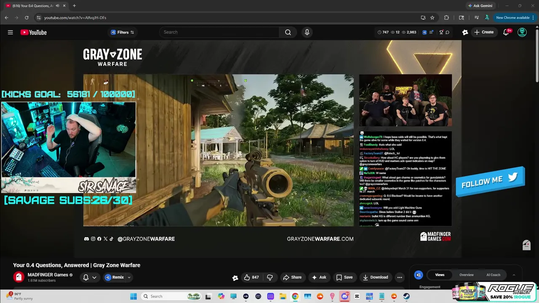The height and width of the screenshot is (303, 539).
Task: Open the vidIQ chat bubble icon
Action: point(447,32)
